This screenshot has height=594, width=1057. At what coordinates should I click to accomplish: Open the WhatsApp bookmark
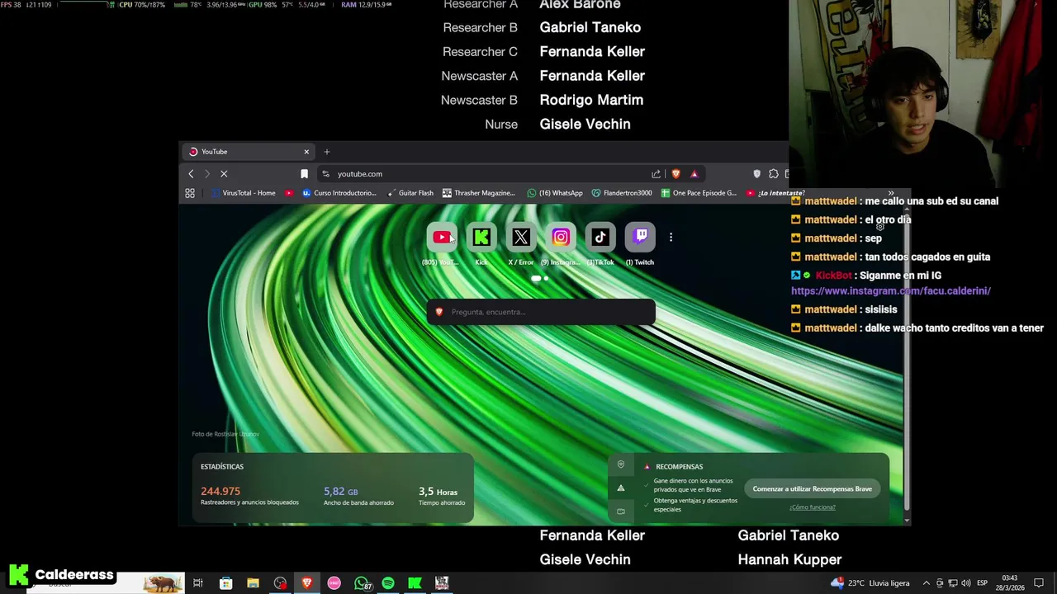coord(554,193)
